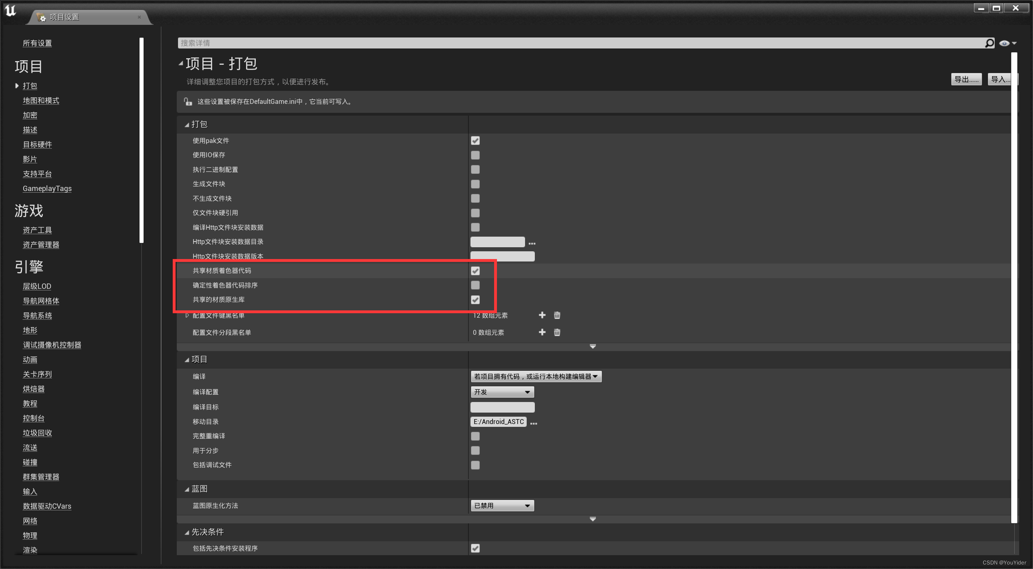Click the lock icon beside the DefaultGame.ini notice
The height and width of the screenshot is (569, 1033).
pos(187,101)
